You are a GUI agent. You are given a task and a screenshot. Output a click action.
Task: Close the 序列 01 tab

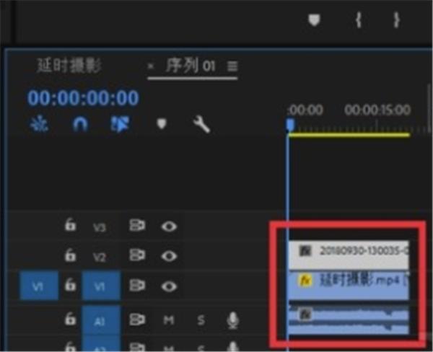151,66
